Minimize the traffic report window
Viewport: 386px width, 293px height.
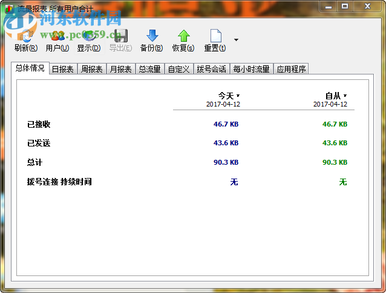328,6
